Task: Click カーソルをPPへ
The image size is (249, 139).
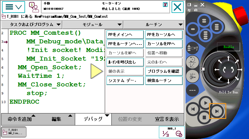Action: pyautogui.click(x=164, y=44)
